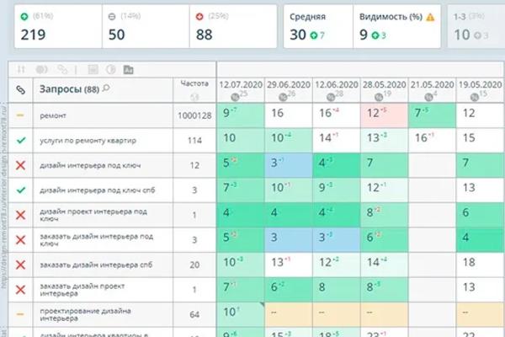The height and width of the screenshot is (337, 505).
Task: Click the sort arrows icon in table toolbar
Action: 21,69
